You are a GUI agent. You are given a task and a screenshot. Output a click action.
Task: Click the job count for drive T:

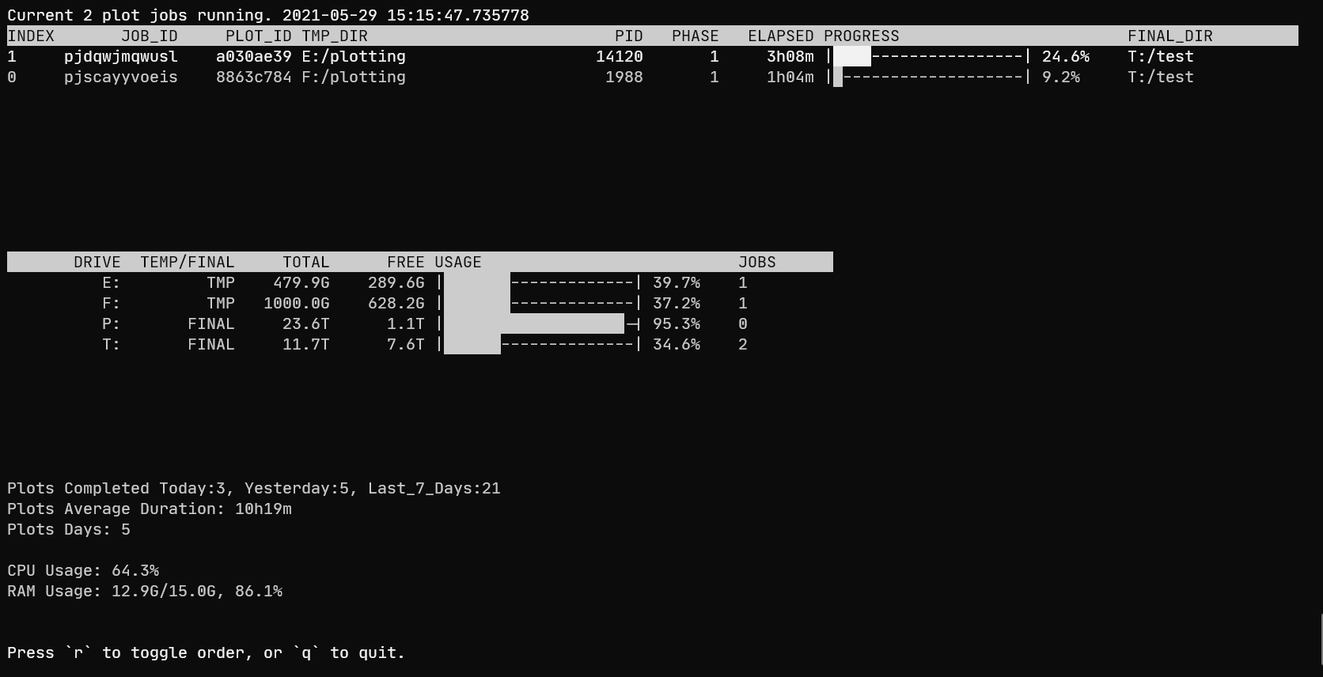tap(743, 344)
